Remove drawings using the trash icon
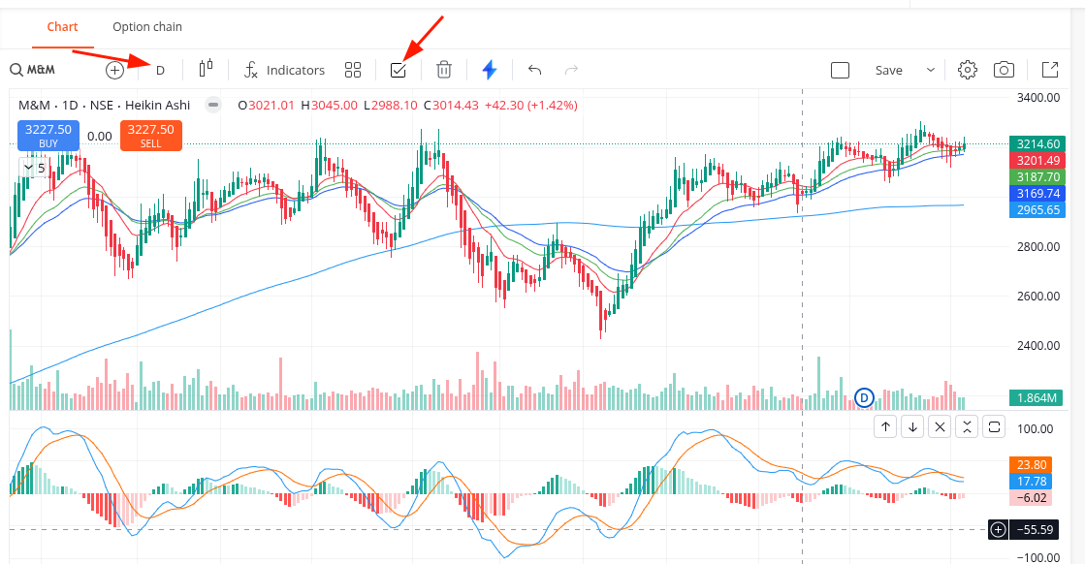The width and height of the screenshot is (1085, 564). point(443,69)
